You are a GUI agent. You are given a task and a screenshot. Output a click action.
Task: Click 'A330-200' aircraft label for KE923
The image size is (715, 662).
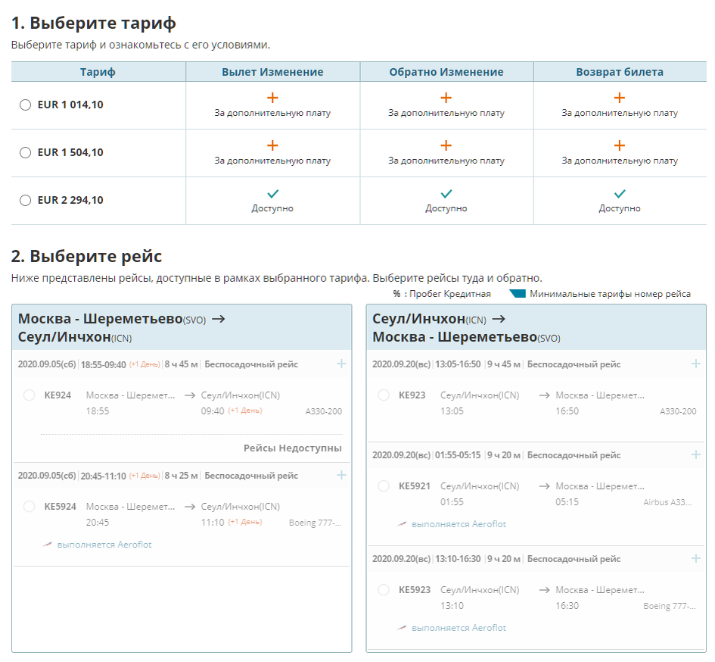(678, 411)
